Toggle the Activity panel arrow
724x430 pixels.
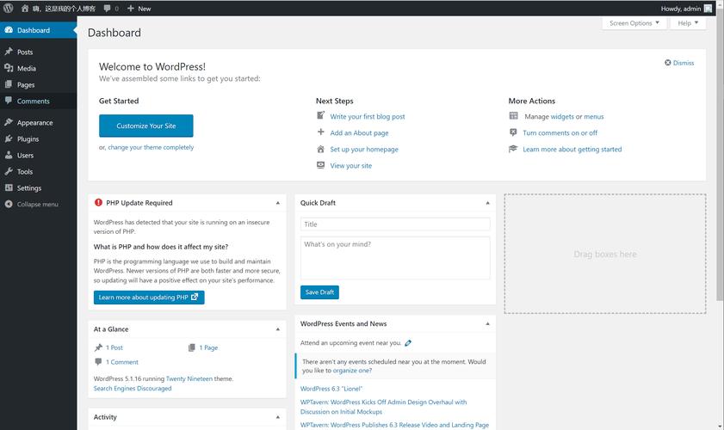pyautogui.click(x=278, y=416)
